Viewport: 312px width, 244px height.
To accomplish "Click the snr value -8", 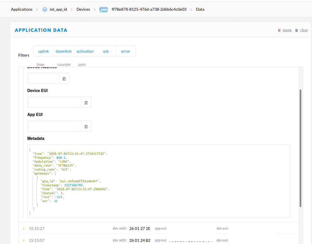I will point(55,201).
